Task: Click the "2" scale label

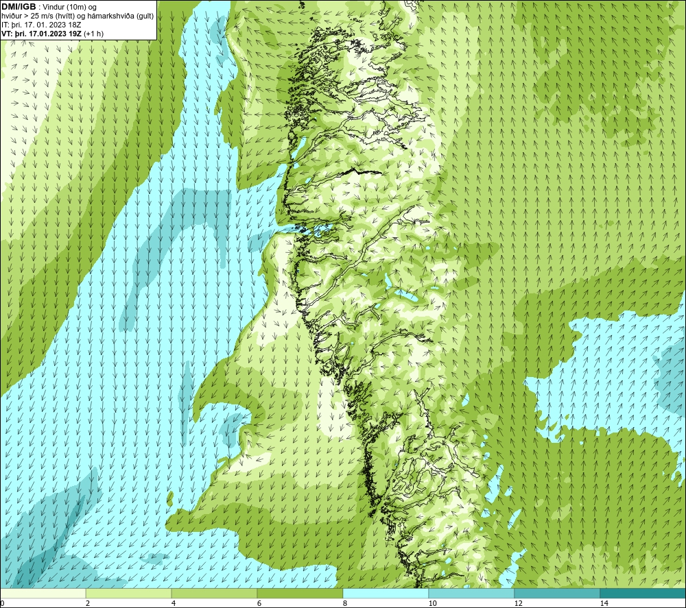Action: click(88, 604)
